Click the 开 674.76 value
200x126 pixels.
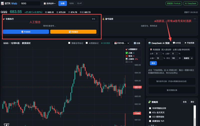pyautogui.click(x=72, y=12)
